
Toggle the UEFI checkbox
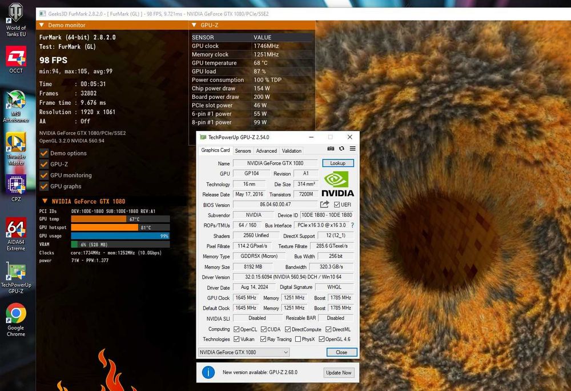(x=337, y=205)
